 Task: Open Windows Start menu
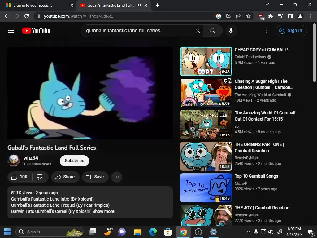click(x=7, y=232)
